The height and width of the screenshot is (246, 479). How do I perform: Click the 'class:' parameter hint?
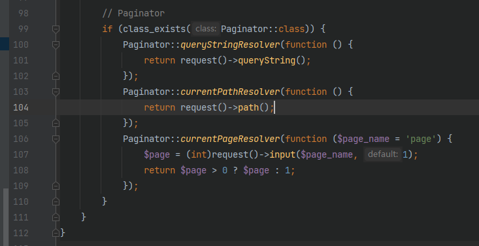[x=206, y=29]
